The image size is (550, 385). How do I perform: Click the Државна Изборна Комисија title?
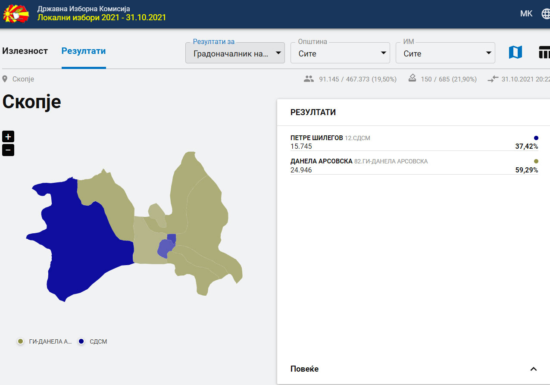(x=84, y=9)
